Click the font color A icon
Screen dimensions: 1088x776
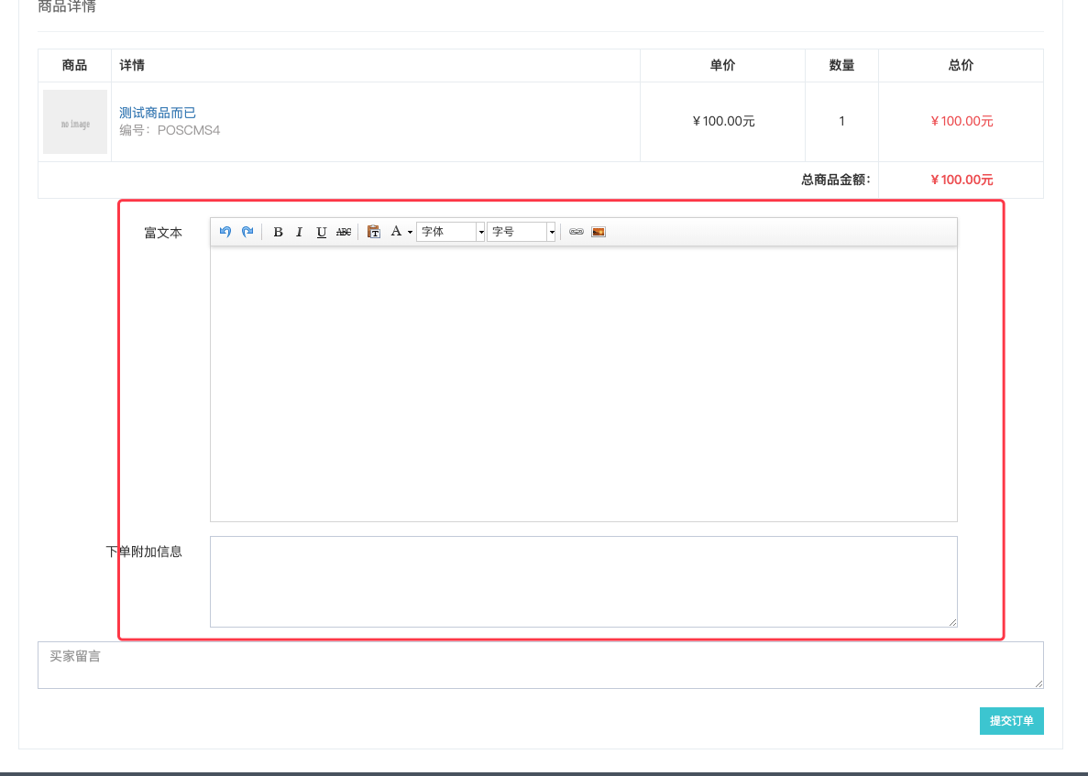click(396, 232)
